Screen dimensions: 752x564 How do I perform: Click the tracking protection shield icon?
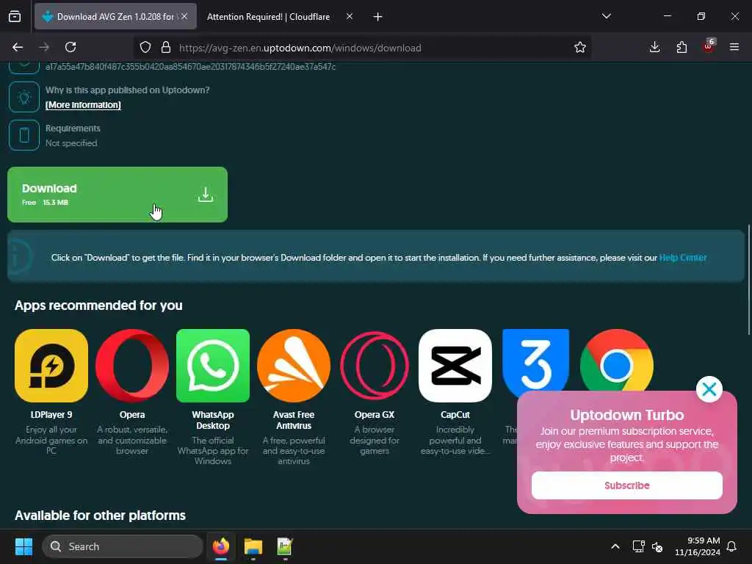[145, 48]
